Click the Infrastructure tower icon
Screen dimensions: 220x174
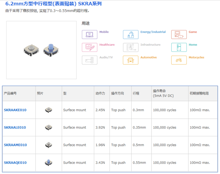pyautogui.click(x=130, y=47)
